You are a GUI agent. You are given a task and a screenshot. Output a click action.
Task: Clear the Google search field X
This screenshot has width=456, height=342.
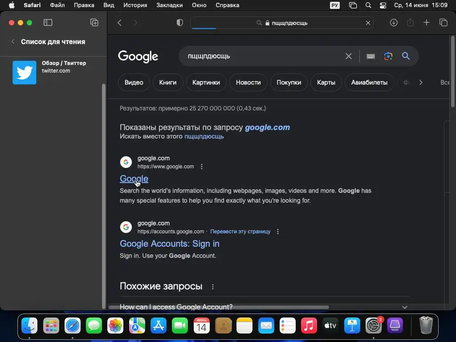(x=348, y=56)
